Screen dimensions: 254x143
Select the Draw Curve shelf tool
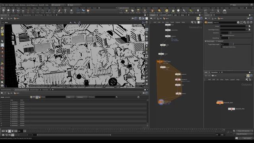pyautogui.click(x=48, y=11)
